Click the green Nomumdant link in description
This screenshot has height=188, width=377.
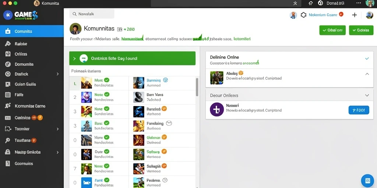coord(133,38)
